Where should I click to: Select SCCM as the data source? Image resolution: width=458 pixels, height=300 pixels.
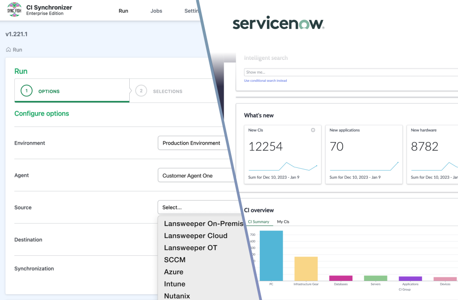pyautogui.click(x=174, y=259)
